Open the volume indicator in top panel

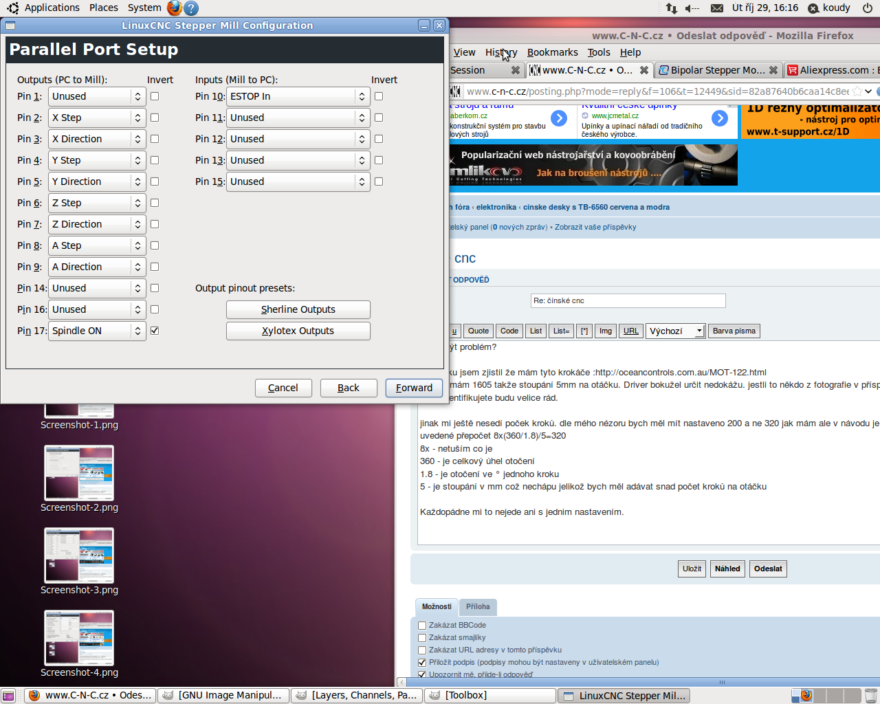point(692,8)
